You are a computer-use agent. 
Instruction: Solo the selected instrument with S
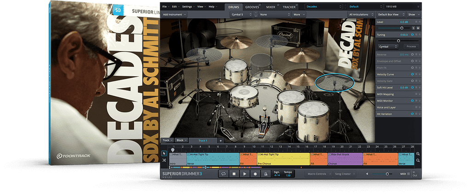(x=414, y=28)
